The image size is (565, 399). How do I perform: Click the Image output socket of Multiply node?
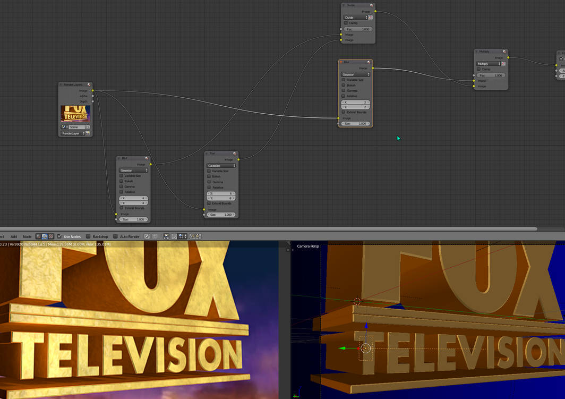[508, 58]
